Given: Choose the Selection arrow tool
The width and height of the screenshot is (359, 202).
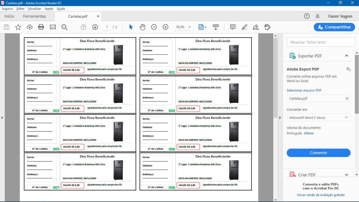Looking at the screenshot, I should 131,27.
